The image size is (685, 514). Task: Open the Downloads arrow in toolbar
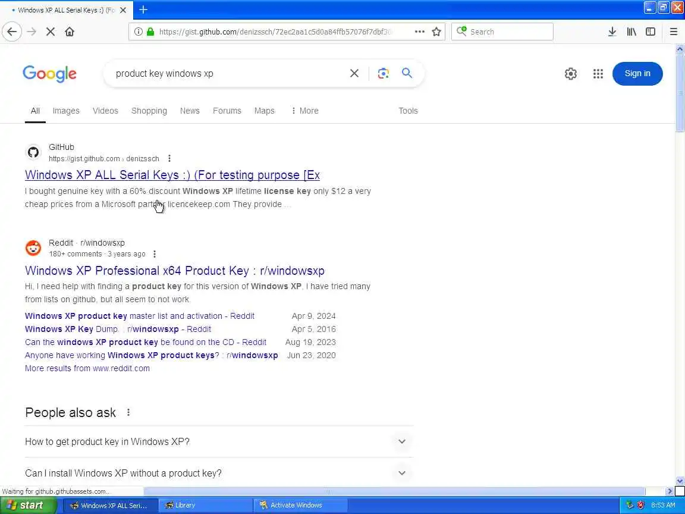coord(612,32)
